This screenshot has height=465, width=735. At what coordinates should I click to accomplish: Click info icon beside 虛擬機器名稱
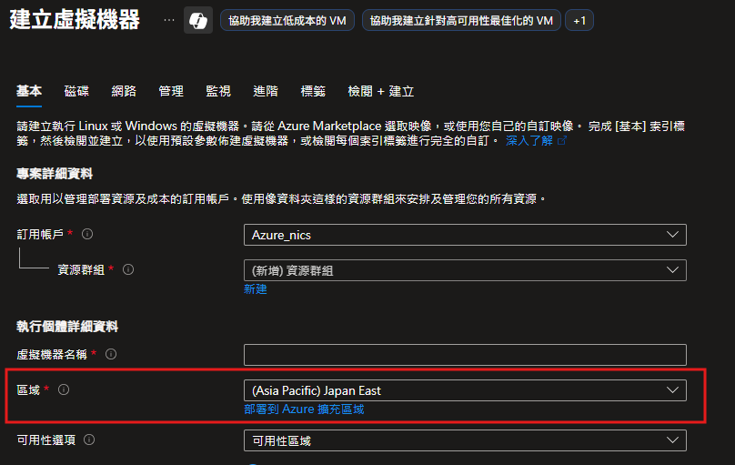(111, 354)
